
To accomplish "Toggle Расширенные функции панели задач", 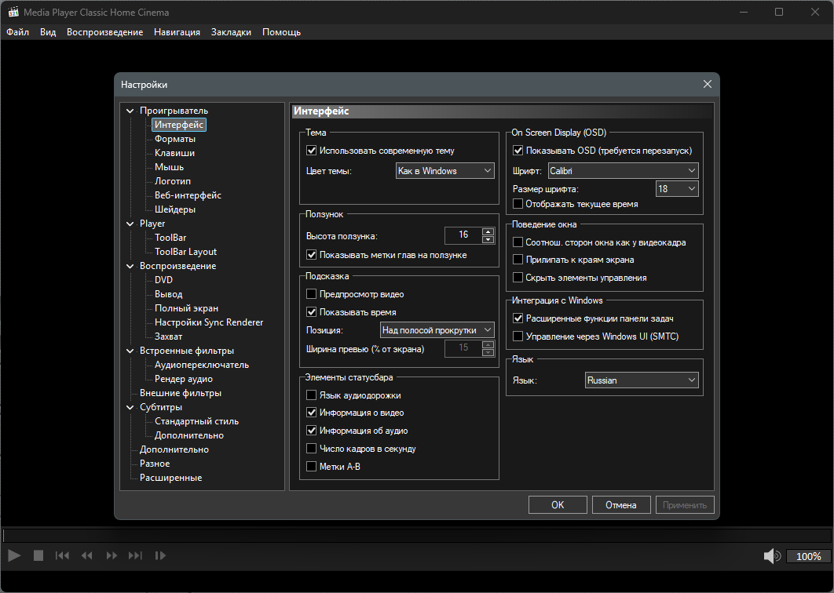I will pos(518,318).
